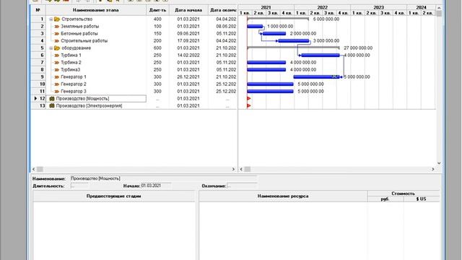The image size is (462, 260).
Task: Select the Производство [Электроэнергия] row
Action: (x=134, y=105)
